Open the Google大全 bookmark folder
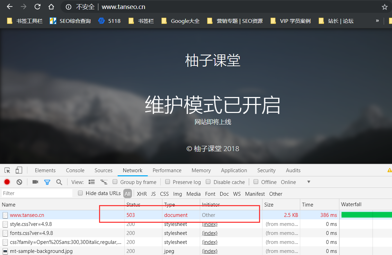Screen dimensions: 392x255 (x=180, y=21)
